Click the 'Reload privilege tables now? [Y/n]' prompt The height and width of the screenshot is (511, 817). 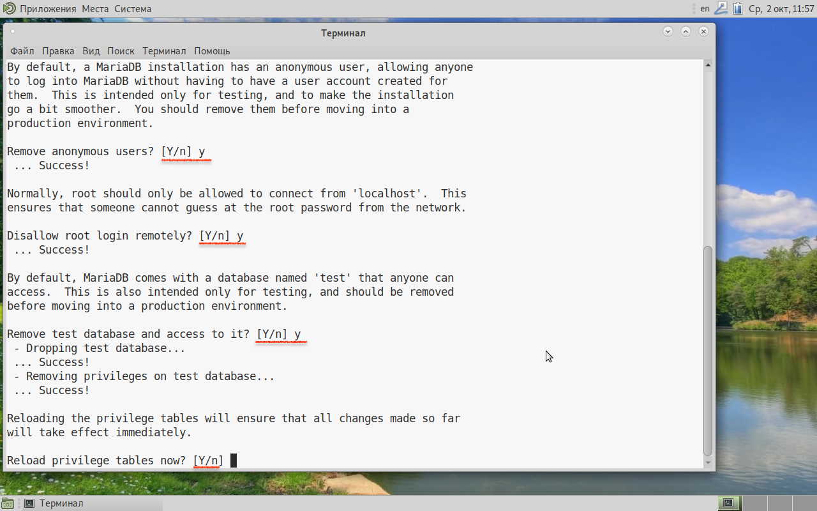(x=116, y=461)
